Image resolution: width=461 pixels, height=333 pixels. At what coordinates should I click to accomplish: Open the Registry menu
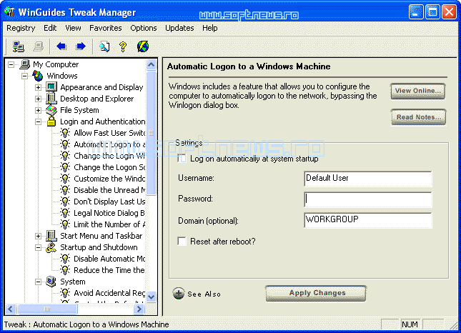(21, 28)
